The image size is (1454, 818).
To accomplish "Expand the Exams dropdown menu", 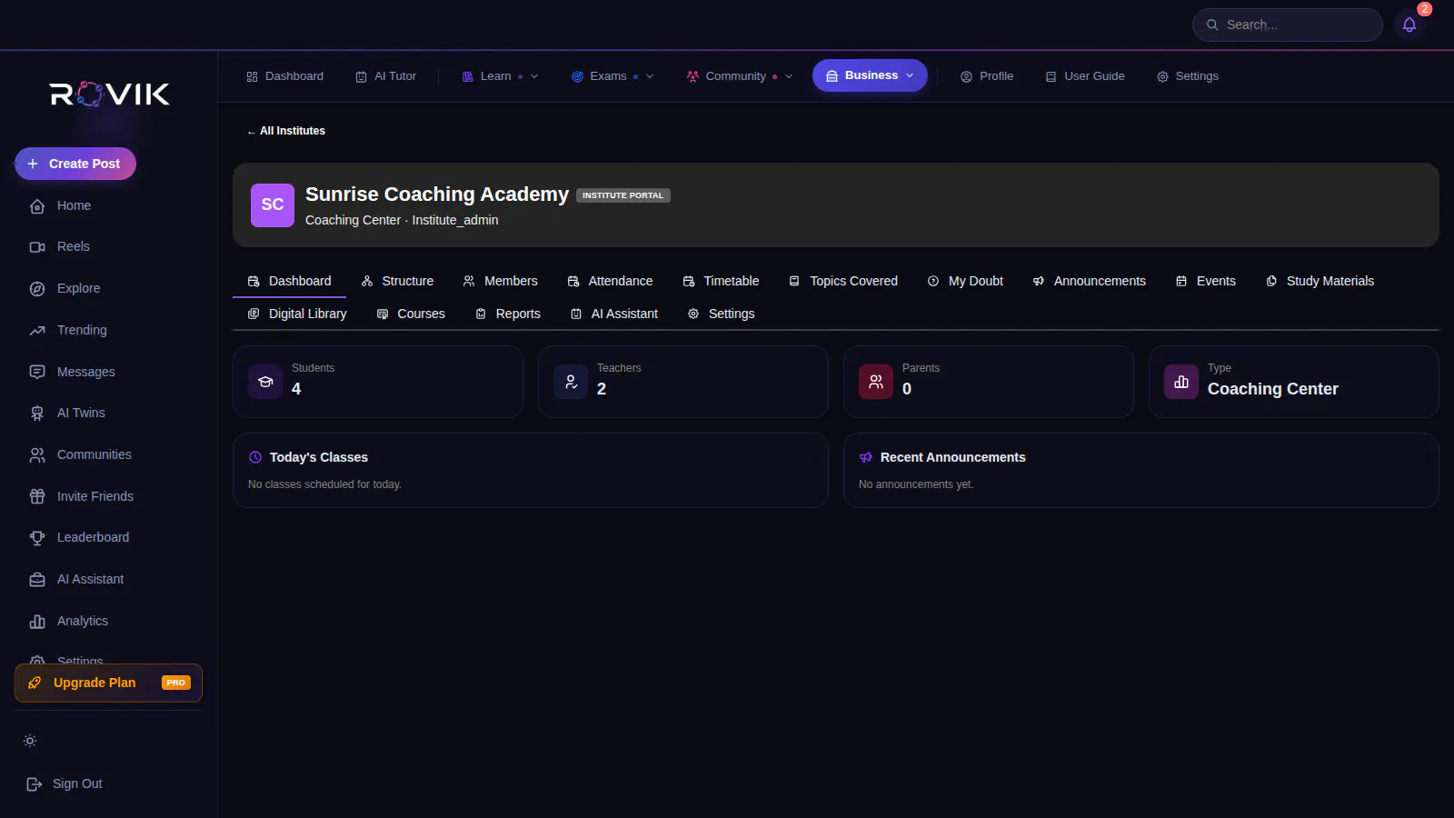I will 613,76.
